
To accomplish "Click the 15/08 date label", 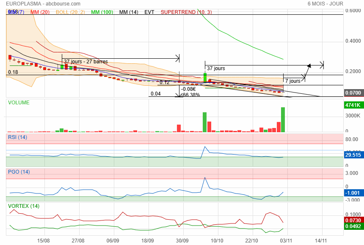I will pos(43,241).
